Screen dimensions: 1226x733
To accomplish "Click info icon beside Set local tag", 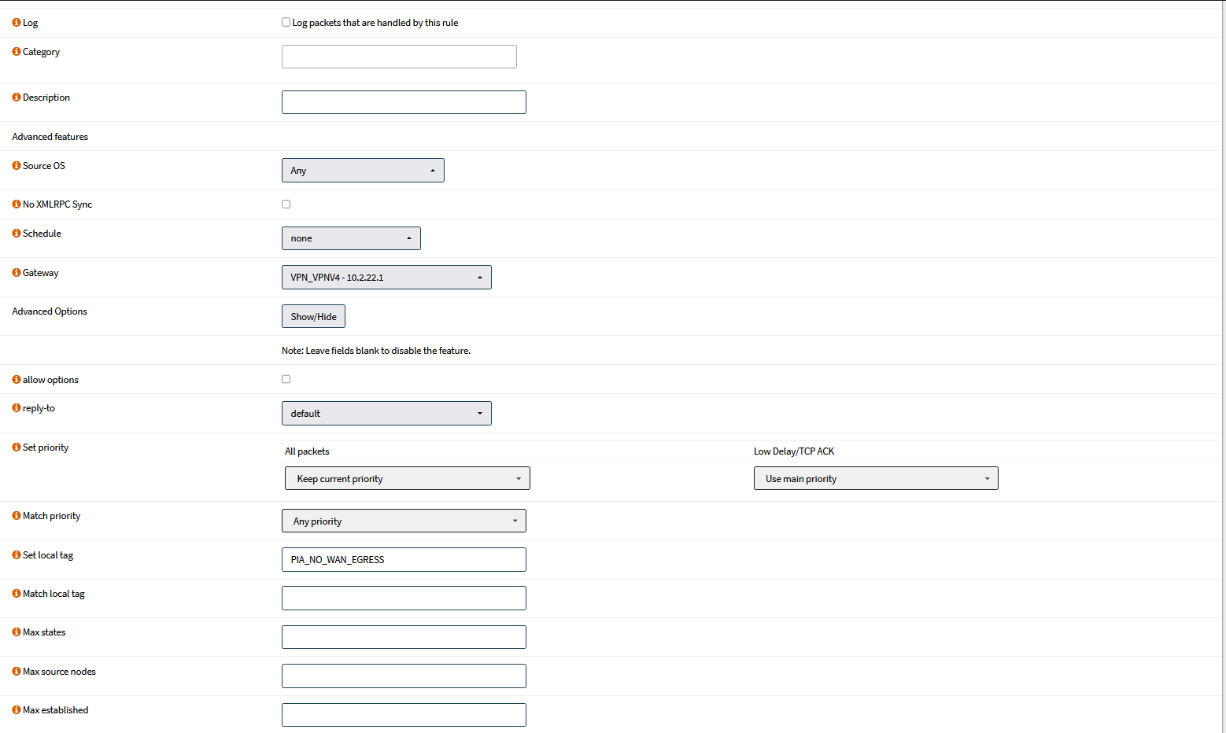I will pyautogui.click(x=17, y=555).
